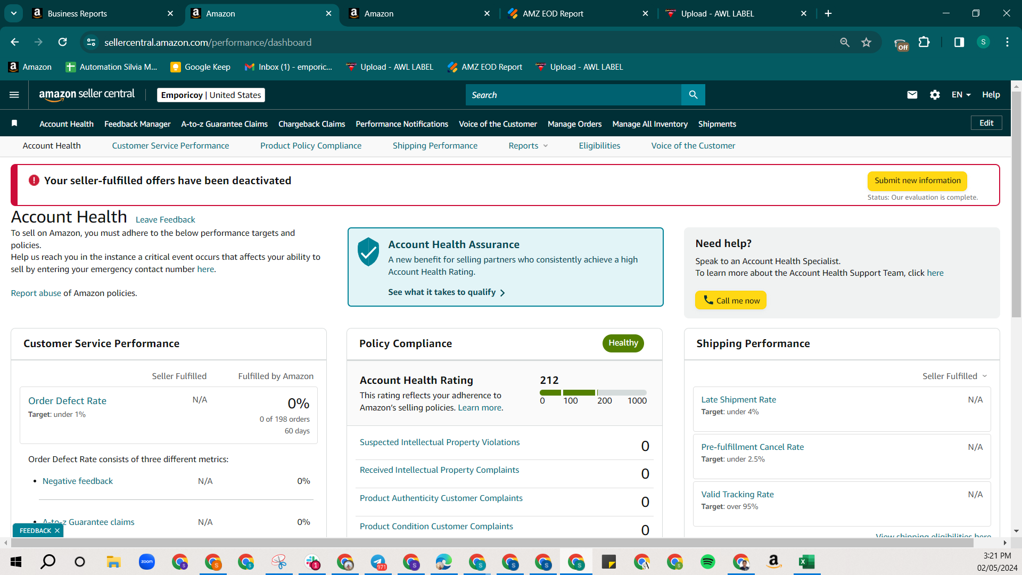Click the zoom magnifier icon in address bar
The width and height of the screenshot is (1022, 575).
[x=845, y=42]
